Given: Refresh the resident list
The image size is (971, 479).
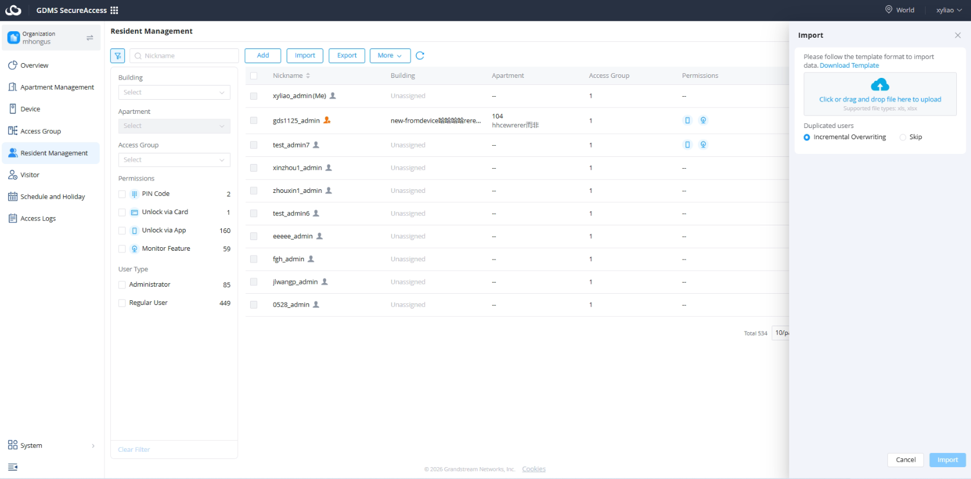Looking at the screenshot, I should coord(420,55).
